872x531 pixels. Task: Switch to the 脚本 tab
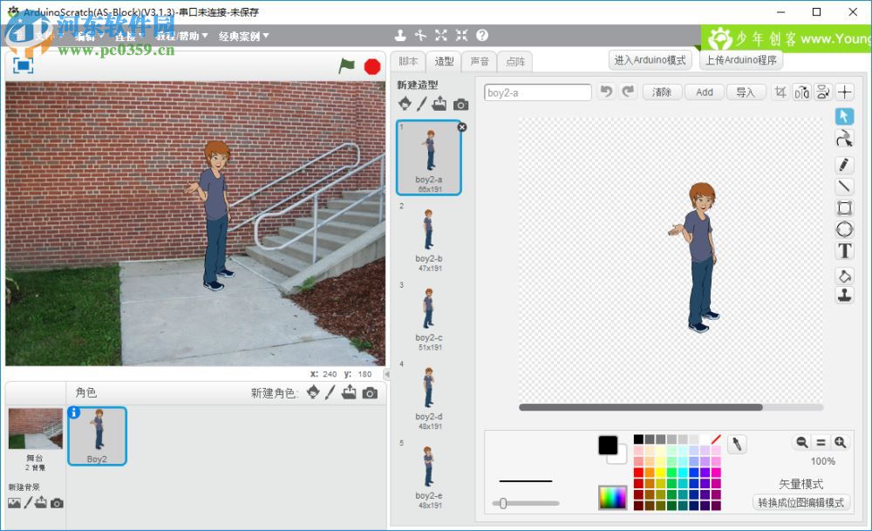pos(408,61)
